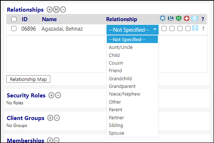Image resolution: width=214 pixels, height=143 pixels.
Task: Click the Relationship column header
Action: point(122,19)
